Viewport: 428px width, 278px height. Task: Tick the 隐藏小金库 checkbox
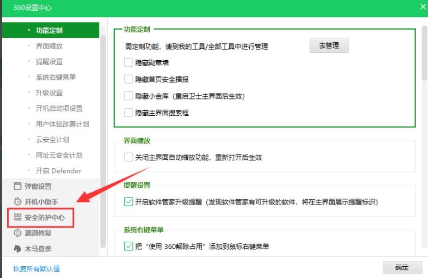(x=128, y=96)
